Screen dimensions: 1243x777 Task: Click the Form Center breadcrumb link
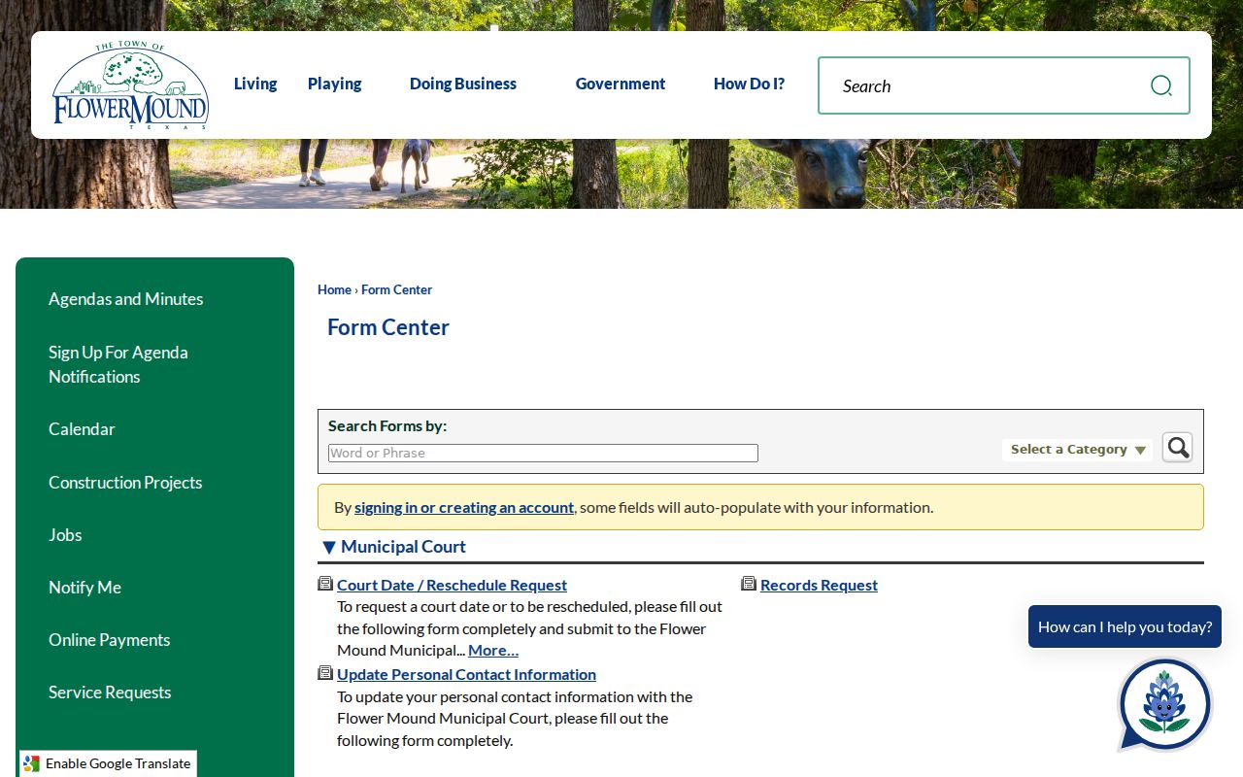coord(396,289)
